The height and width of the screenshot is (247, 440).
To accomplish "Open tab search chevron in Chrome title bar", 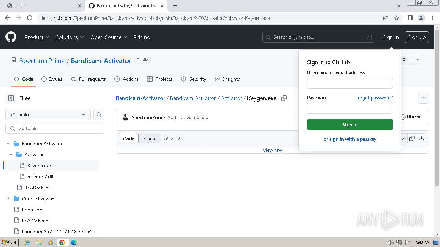I will (399, 6).
